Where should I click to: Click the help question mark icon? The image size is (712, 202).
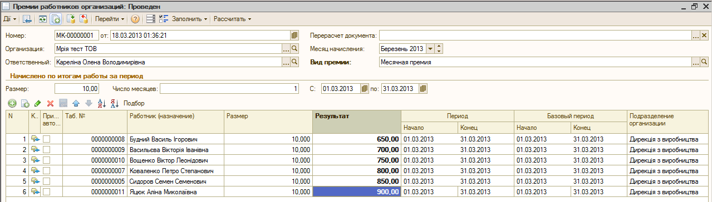[x=135, y=19]
